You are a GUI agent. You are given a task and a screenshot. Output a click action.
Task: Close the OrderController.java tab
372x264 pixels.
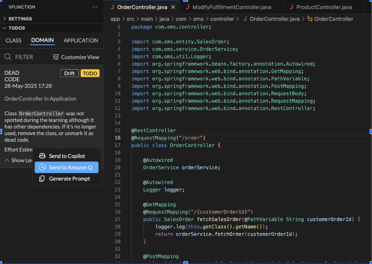click(x=173, y=7)
